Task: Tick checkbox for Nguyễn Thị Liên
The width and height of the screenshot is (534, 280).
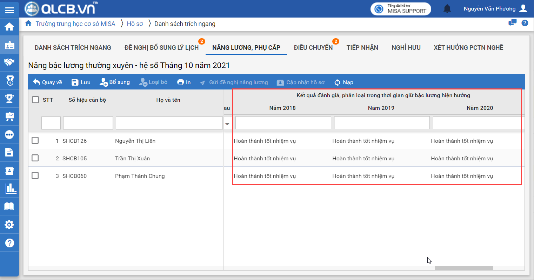Action: [x=35, y=140]
